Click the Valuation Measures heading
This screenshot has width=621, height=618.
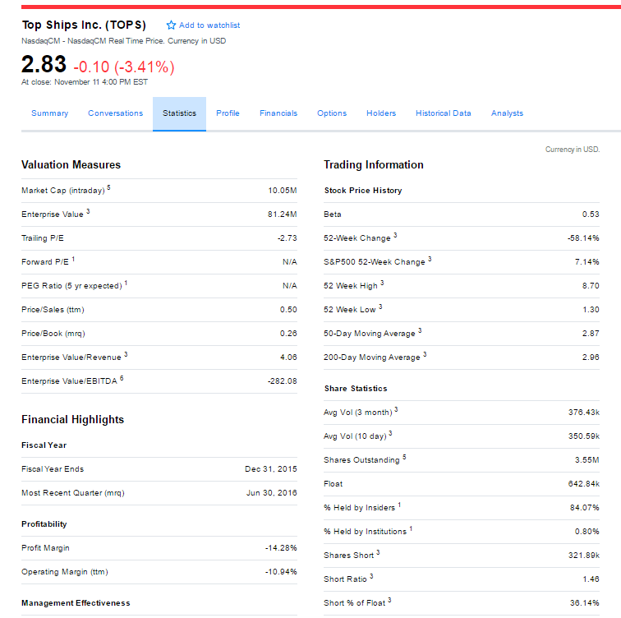click(x=71, y=165)
